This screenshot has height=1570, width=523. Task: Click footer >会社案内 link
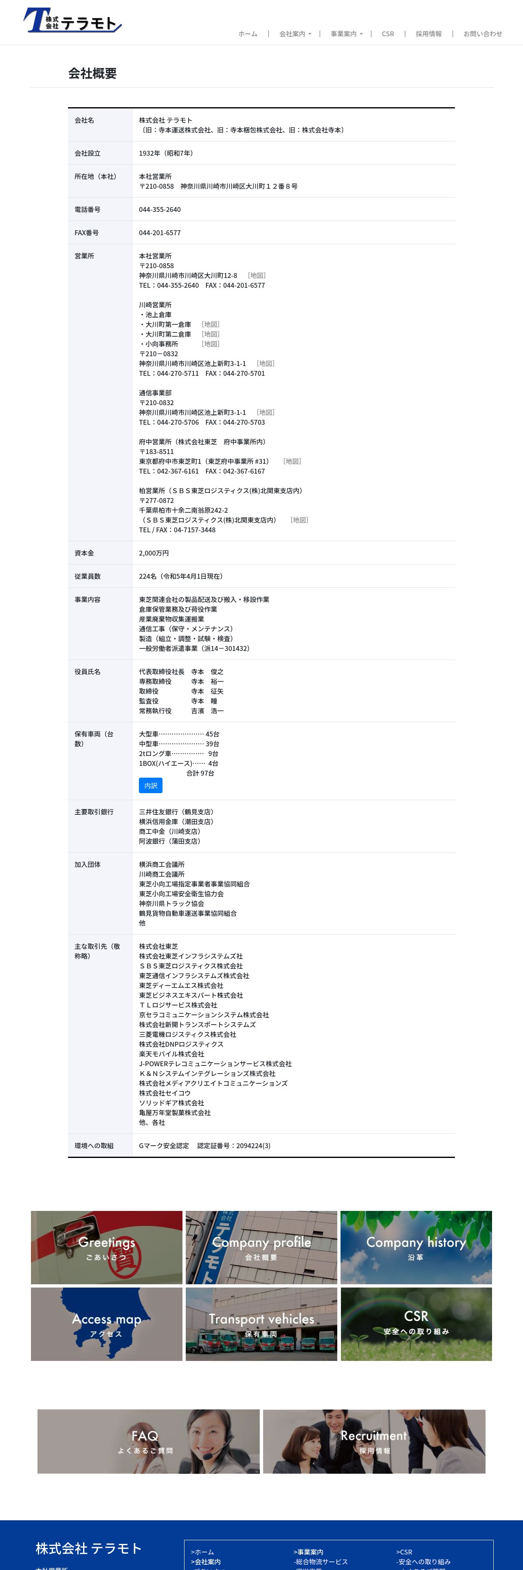tap(206, 1561)
